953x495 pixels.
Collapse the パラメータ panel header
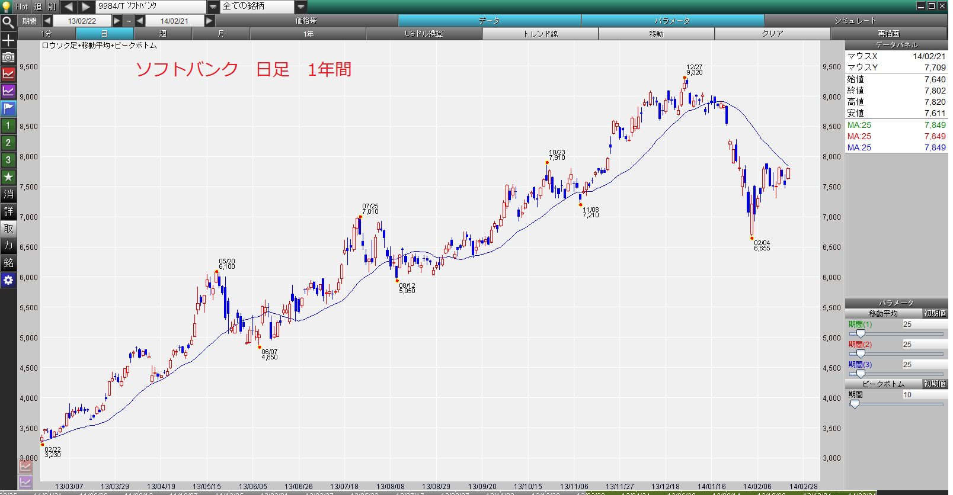coord(896,303)
